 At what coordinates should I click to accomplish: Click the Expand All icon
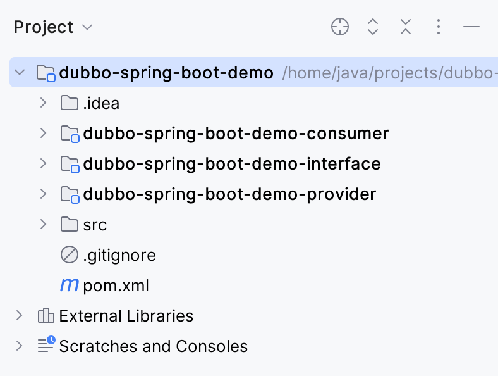[x=373, y=27]
